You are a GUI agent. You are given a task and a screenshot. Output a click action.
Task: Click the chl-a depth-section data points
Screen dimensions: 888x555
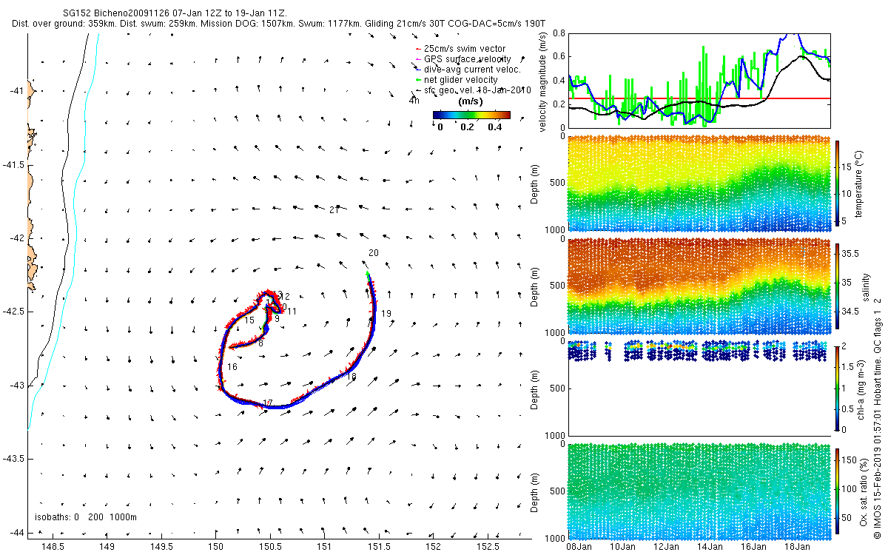[699, 350]
